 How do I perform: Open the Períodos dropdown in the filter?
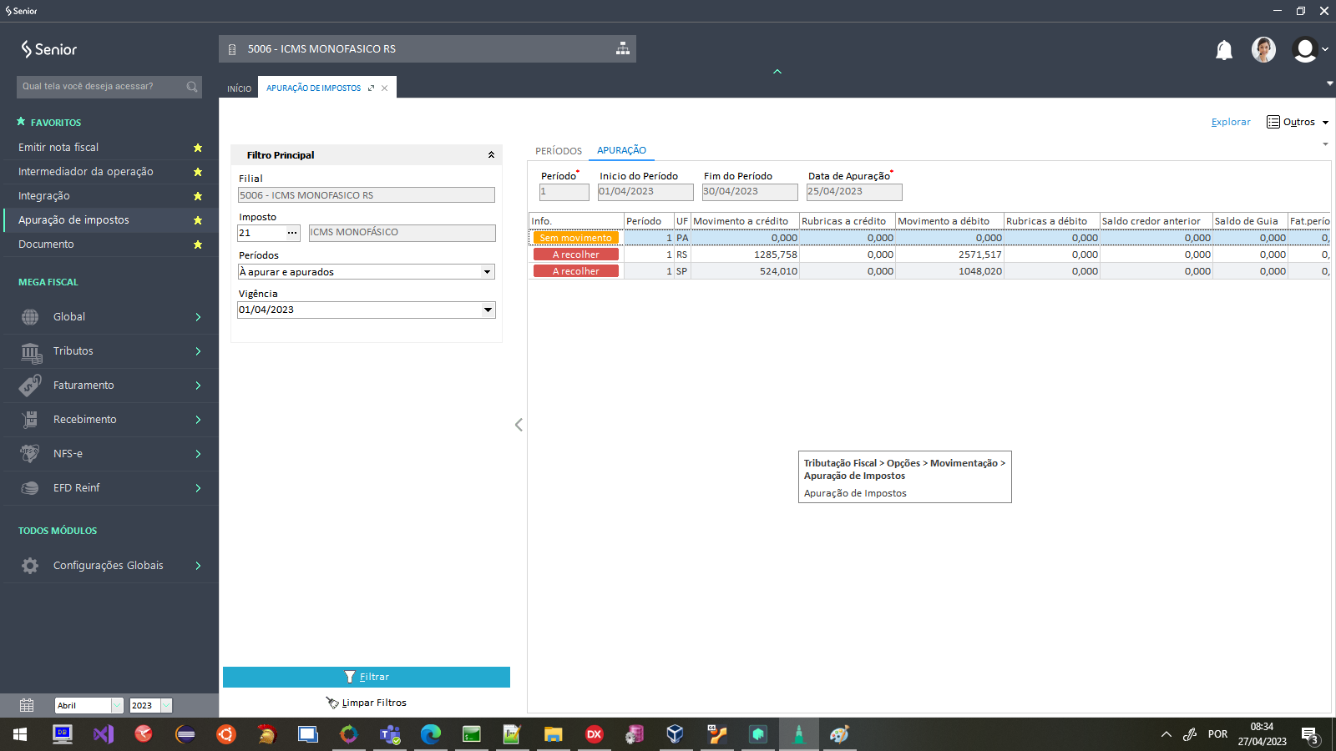(x=487, y=272)
